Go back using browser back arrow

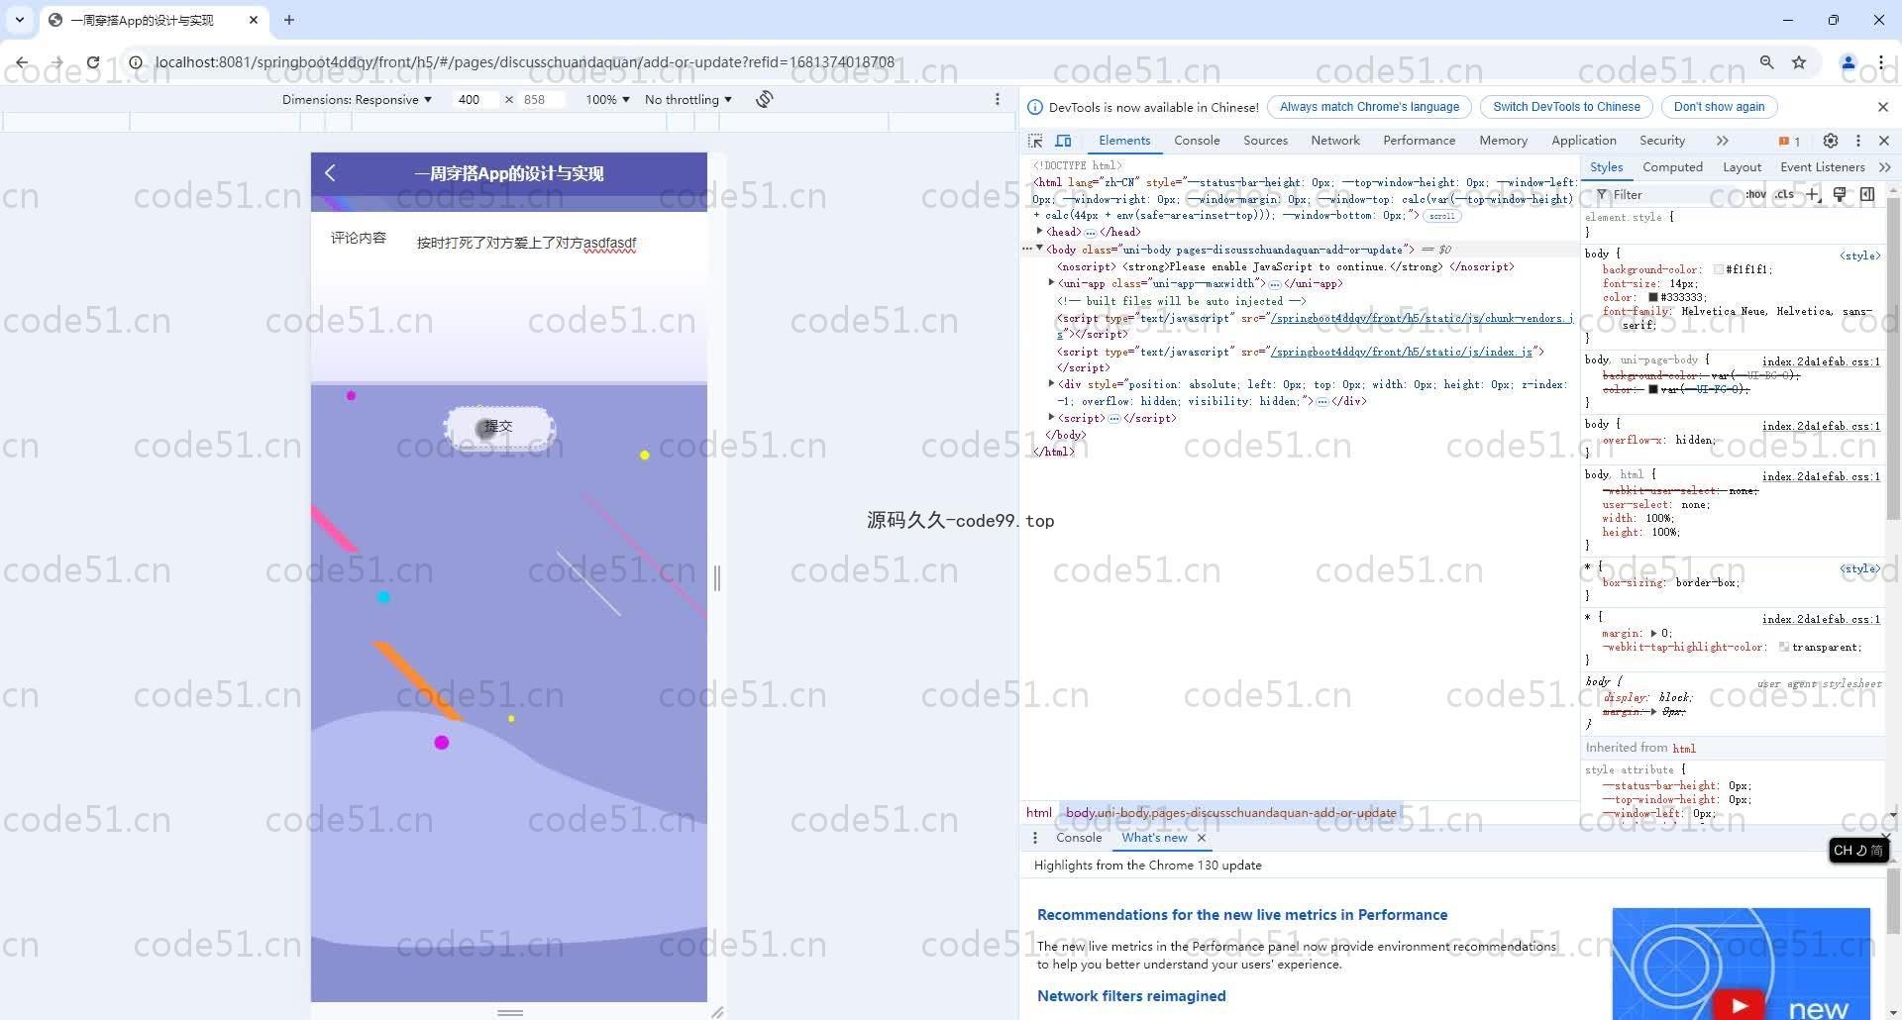point(22,62)
